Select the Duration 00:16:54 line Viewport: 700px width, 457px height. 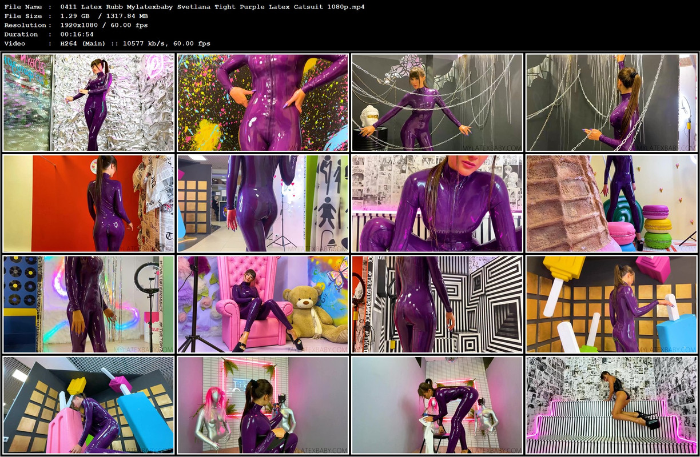[49, 34]
